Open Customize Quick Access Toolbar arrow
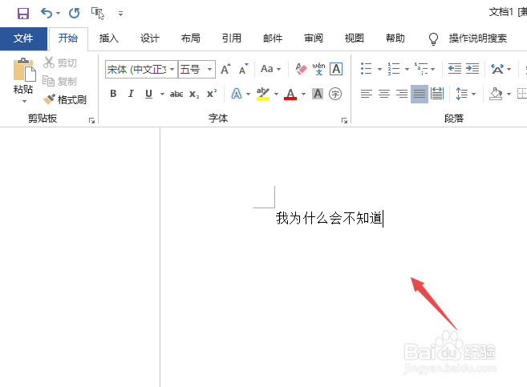 (x=120, y=14)
